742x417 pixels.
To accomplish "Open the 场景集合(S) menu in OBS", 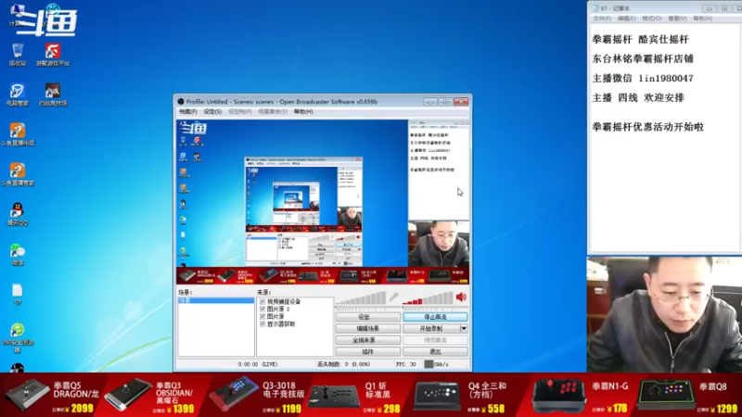I will coord(273,112).
